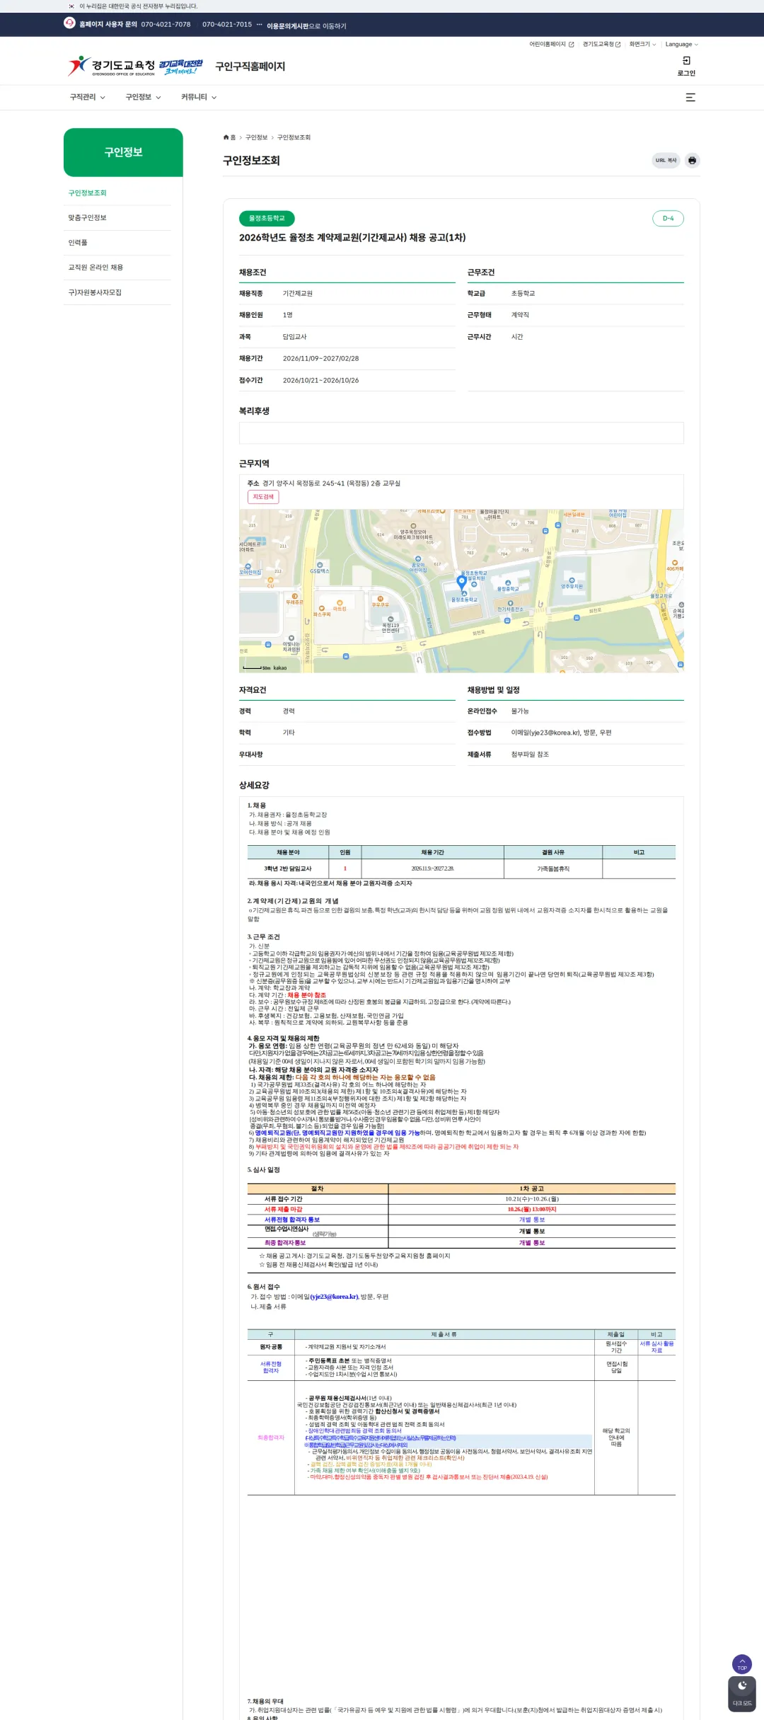Select 인력풀 in the sidebar

point(78,243)
